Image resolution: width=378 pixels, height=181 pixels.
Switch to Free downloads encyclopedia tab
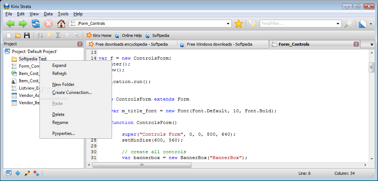(131, 44)
